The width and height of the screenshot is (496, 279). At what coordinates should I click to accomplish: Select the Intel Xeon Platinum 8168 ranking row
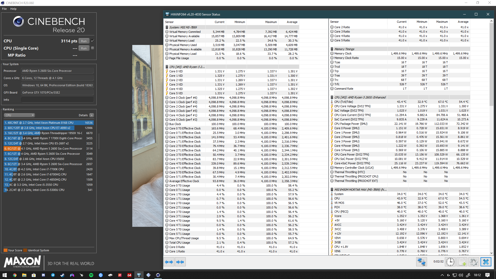click(49, 123)
